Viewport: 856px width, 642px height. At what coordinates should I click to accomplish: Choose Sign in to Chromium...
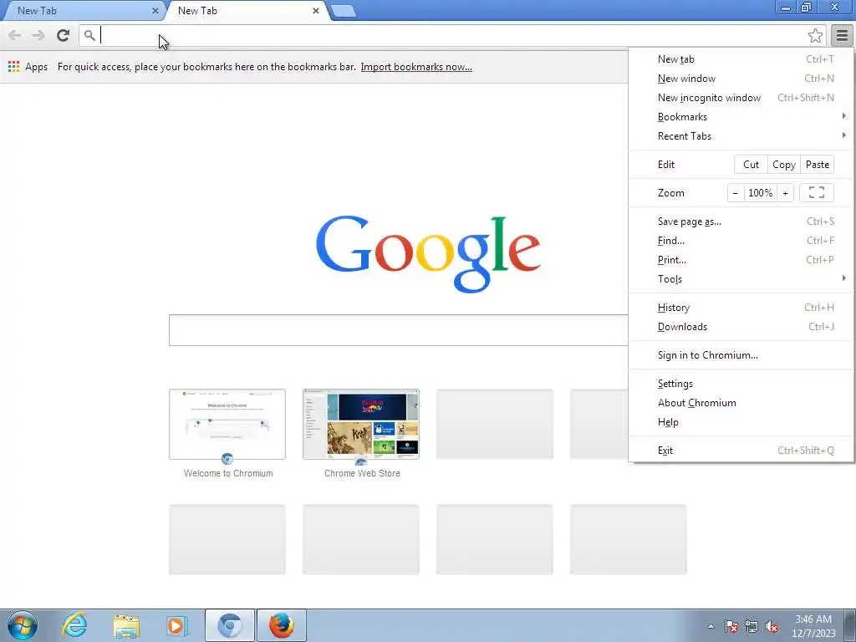point(741,354)
